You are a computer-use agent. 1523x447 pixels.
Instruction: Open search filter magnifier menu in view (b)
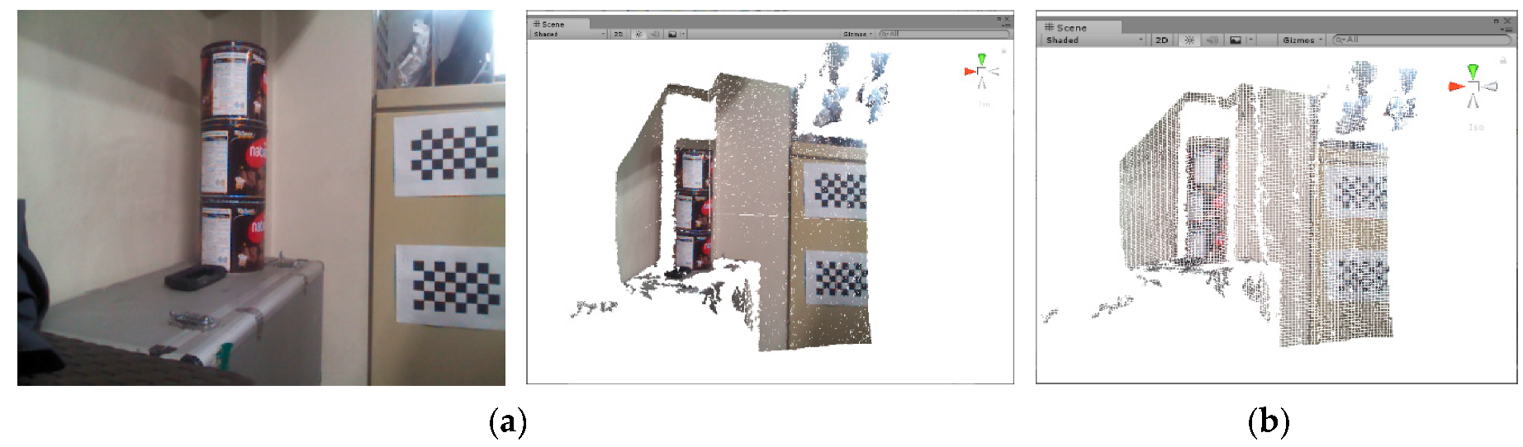click(x=1340, y=40)
